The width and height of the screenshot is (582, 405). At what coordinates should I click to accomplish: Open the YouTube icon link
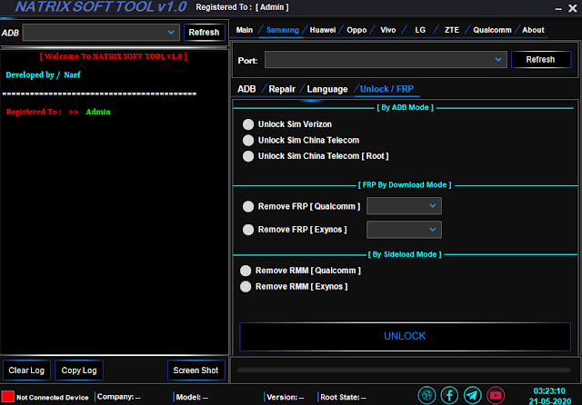coord(496,395)
